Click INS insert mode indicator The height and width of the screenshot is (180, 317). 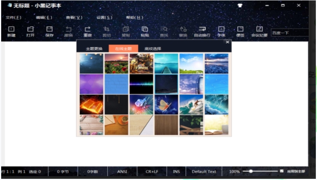point(176,171)
